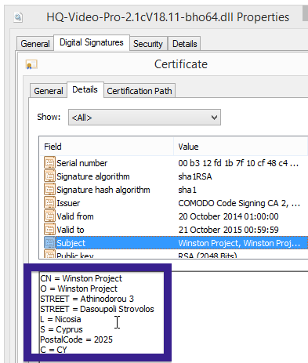
Task: Click the STREET = Athinodorou 3 line
Action: click(87, 299)
